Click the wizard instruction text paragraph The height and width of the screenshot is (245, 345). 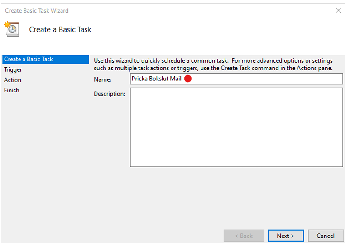213,64
